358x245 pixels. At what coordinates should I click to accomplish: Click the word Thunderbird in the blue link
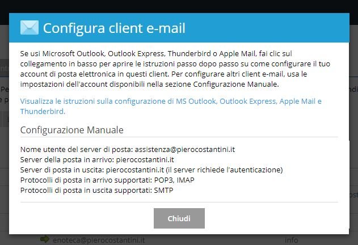click(43, 111)
